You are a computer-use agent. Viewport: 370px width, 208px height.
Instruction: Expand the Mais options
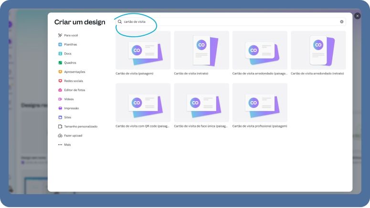tap(67, 145)
